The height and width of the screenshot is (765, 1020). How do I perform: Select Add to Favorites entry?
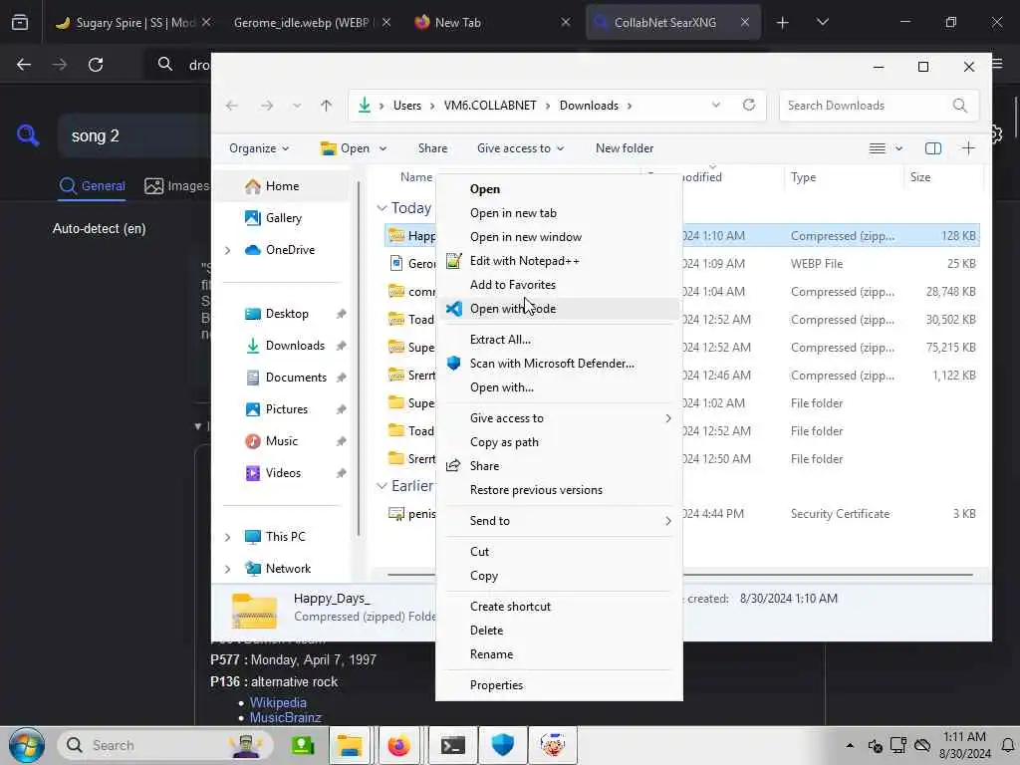513,285
